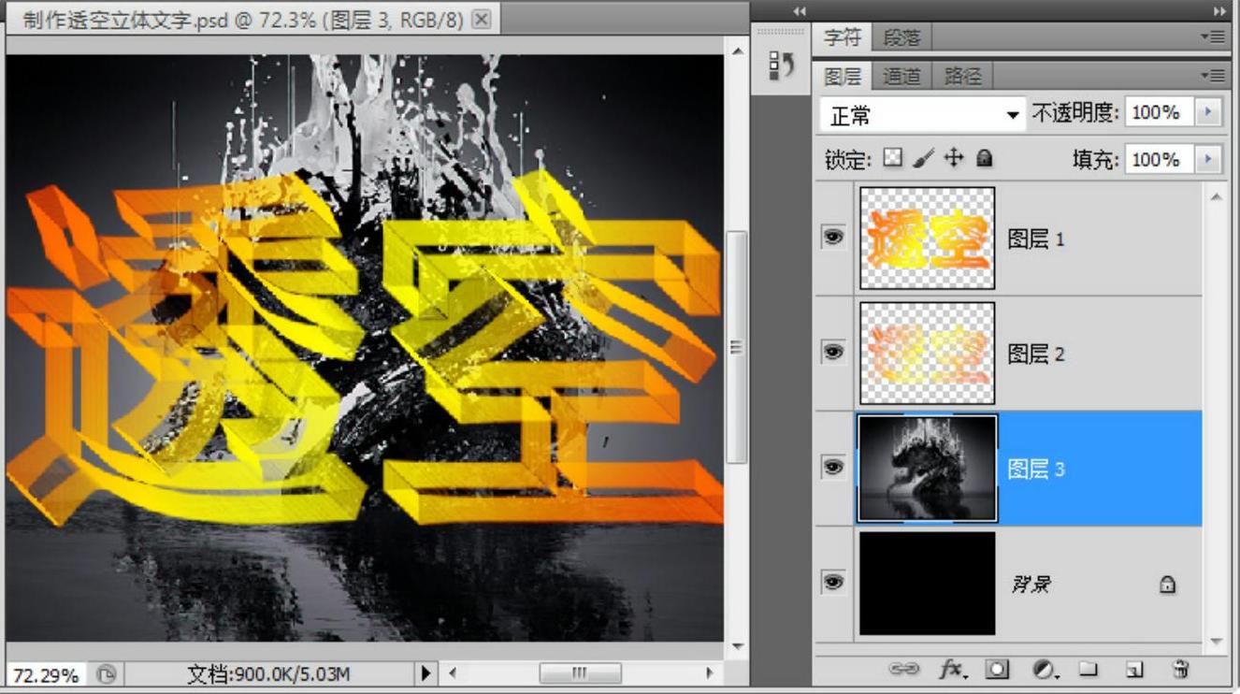
Task: Expand the 不透明度 opacity slider arrow
Action: coord(1209,113)
